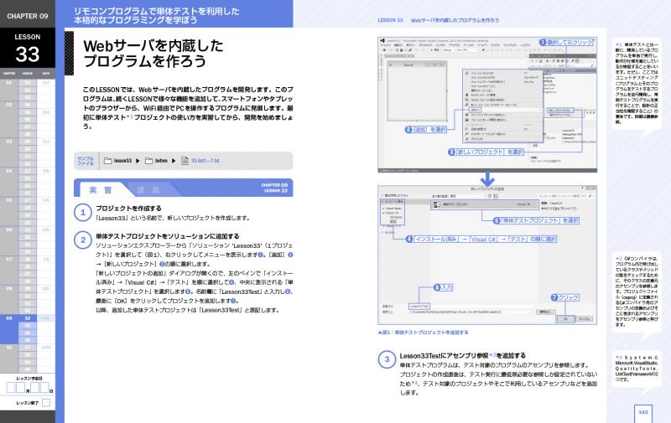Click the 場所 location path field
Image resolution: width=671 pixels, height=423 pixels.
[471, 312]
